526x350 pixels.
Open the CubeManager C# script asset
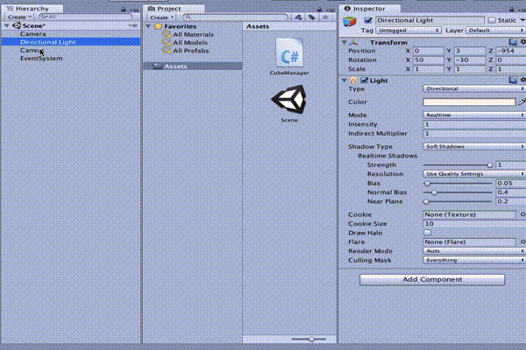pyautogui.click(x=289, y=52)
